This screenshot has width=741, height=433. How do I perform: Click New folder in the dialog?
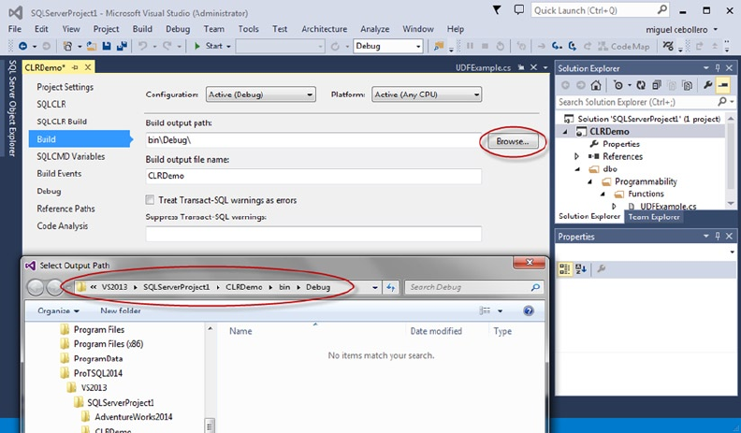coord(121,310)
